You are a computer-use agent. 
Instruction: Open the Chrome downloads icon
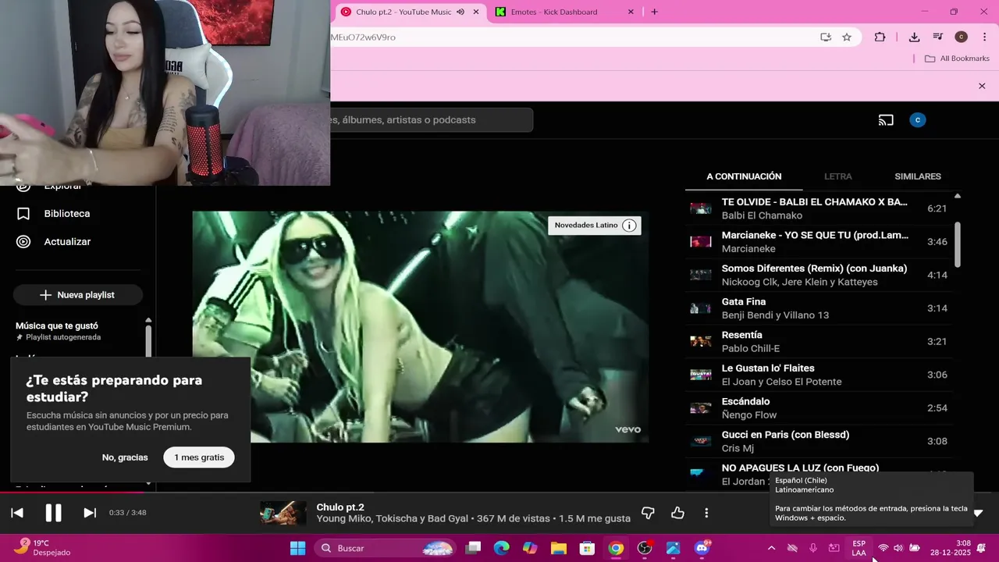coord(914,37)
